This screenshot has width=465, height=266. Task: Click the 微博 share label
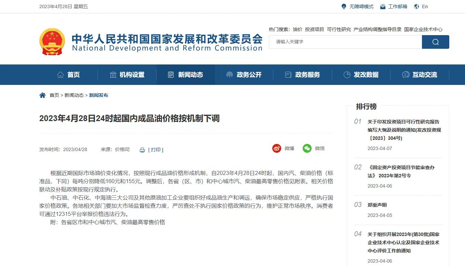(289, 148)
